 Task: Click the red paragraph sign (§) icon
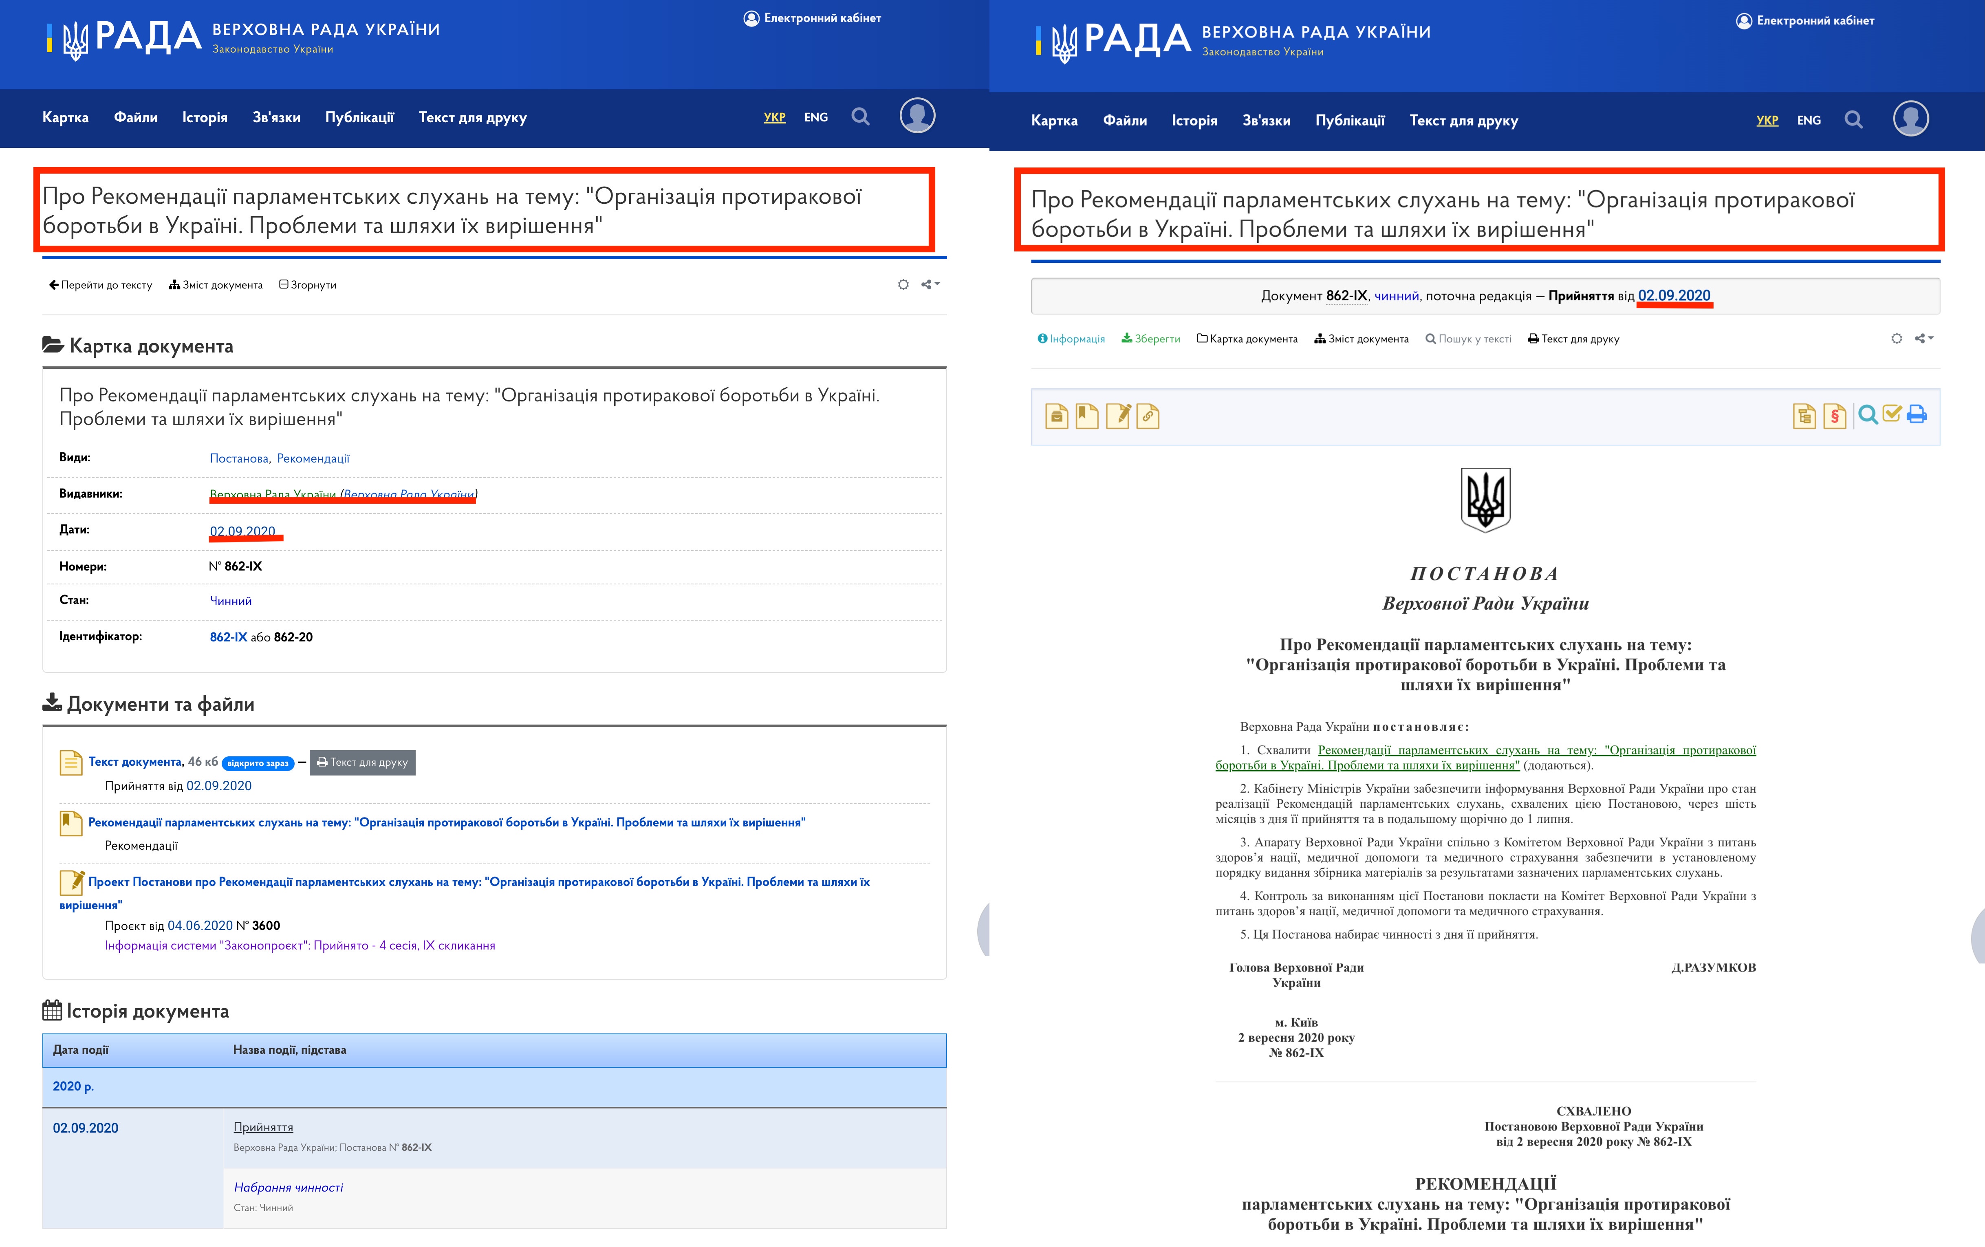click(1834, 416)
